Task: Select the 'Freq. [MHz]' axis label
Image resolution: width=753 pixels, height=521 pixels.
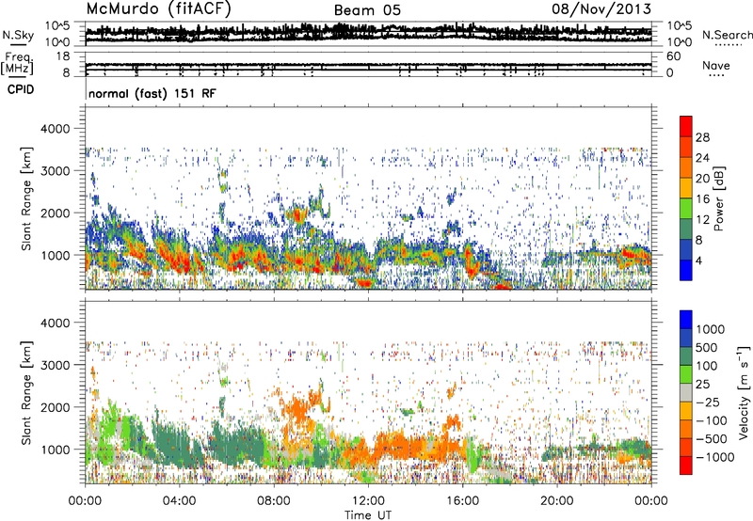Action: click(x=17, y=64)
